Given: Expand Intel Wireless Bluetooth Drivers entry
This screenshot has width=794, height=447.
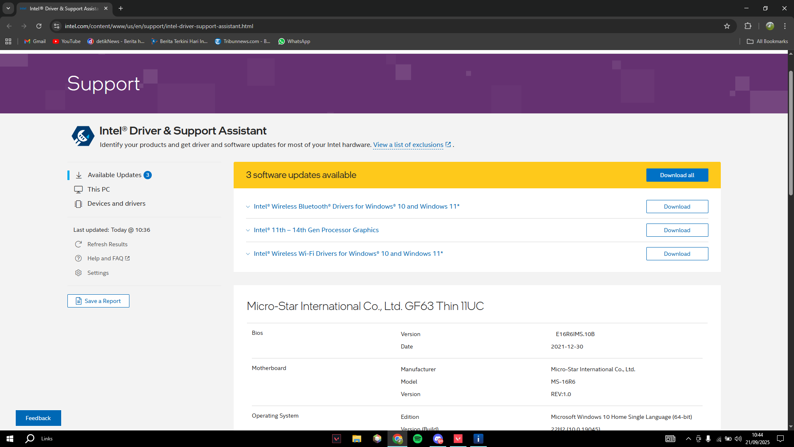Looking at the screenshot, I should pos(356,207).
